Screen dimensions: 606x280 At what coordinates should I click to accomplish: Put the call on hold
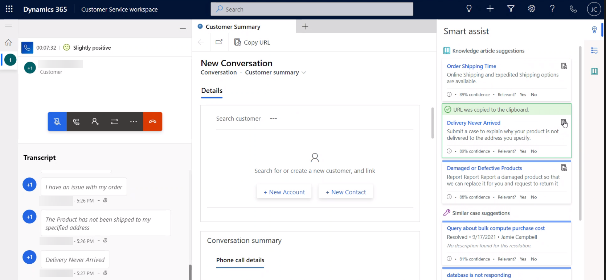click(x=76, y=122)
